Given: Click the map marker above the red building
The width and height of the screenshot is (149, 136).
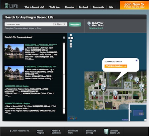Looking at the screenshot, I should [x=115, y=93].
